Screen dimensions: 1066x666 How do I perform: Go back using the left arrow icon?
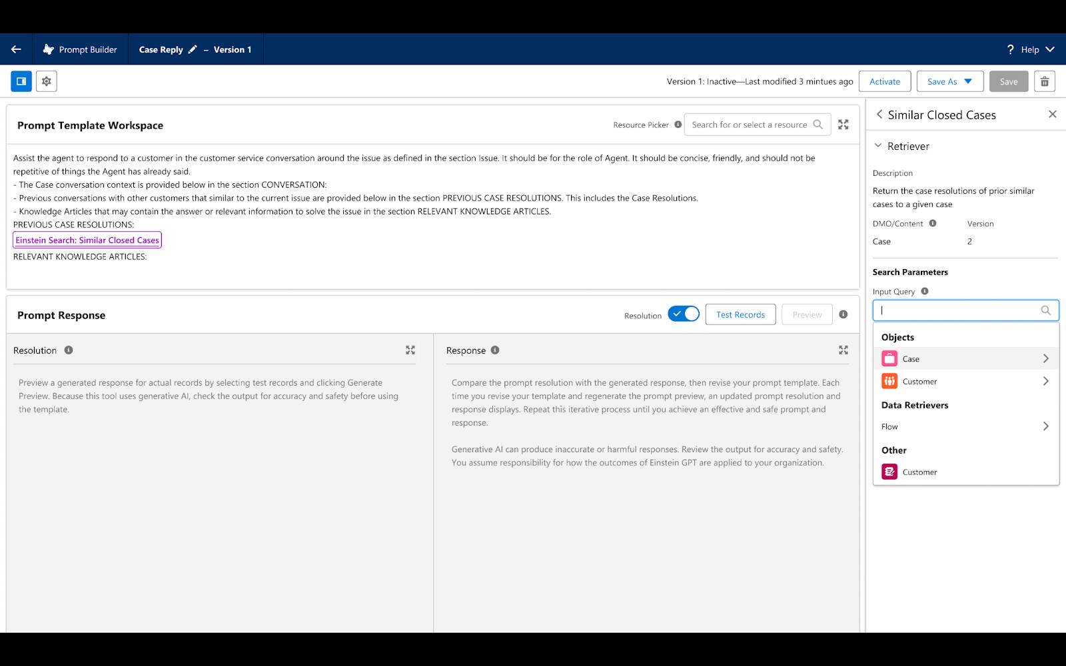[x=16, y=49]
